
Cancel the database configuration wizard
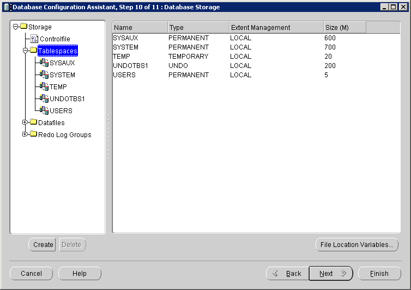coord(31,274)
